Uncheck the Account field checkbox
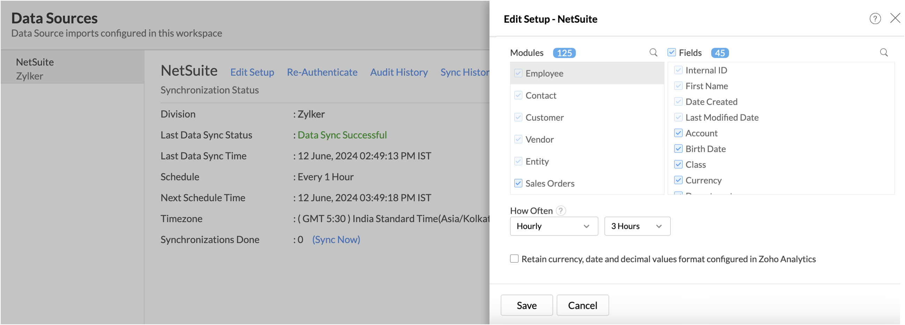Image resolution: width=905 pixels, height=325 pixels. point(678,133)
